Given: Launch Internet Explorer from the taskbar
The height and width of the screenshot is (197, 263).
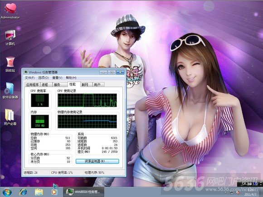Looking at the screenshot, I should [x=23, y=192].
